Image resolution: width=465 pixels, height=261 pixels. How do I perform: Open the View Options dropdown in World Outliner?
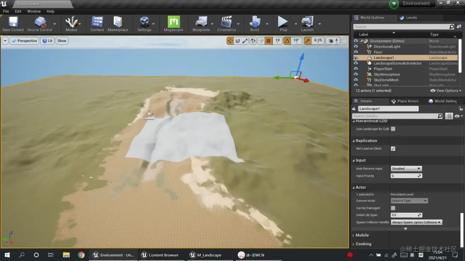(x=446, y=91)
